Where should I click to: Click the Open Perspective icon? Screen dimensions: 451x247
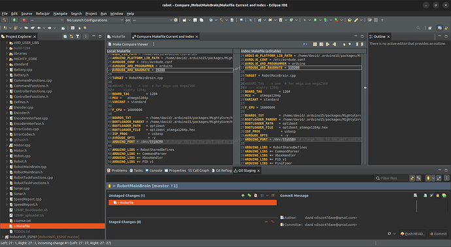(429, 28)
